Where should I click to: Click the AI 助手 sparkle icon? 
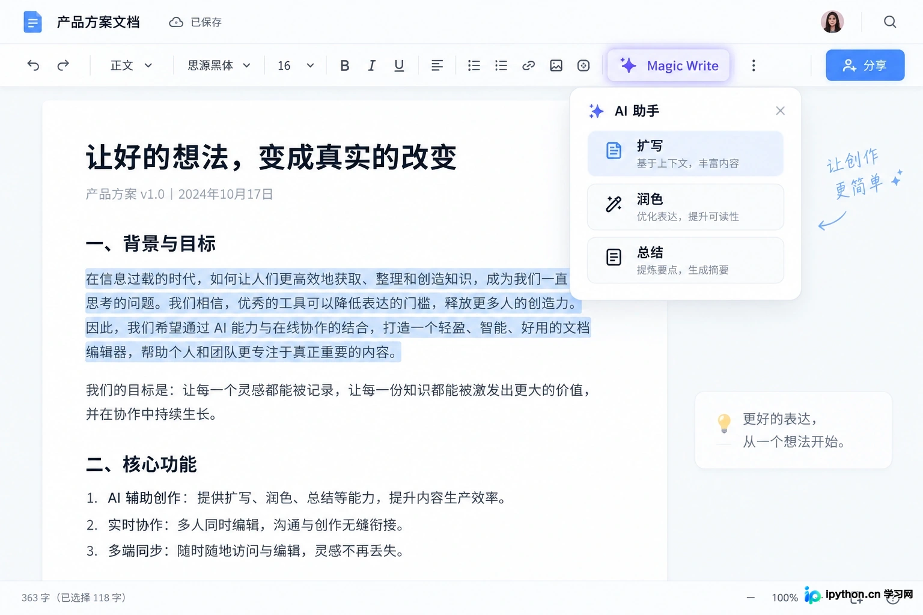[596, 111]
